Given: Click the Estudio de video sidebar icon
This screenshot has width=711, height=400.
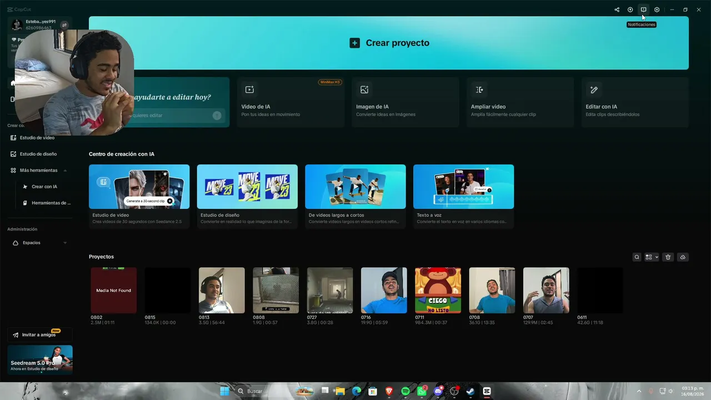Looking at the screenshot, I should (13, 138).
